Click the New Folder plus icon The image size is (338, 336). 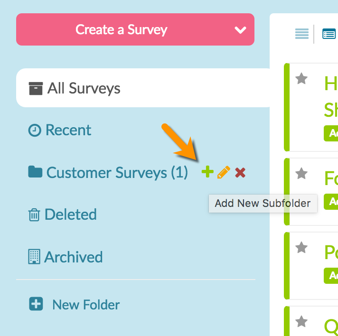coord(36,304)
